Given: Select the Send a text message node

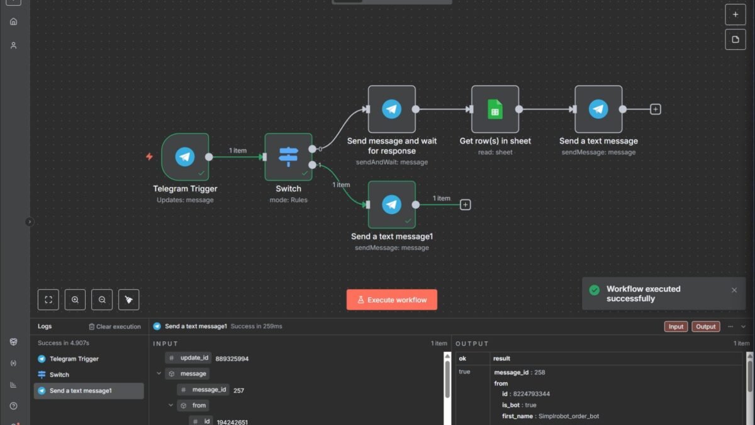Looking at the screenshot, I should click(x=598, y=109).
